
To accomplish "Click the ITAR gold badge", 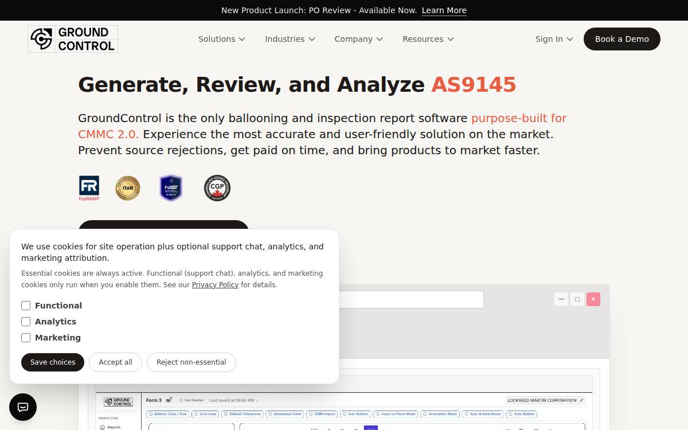I will pos(127,188).
